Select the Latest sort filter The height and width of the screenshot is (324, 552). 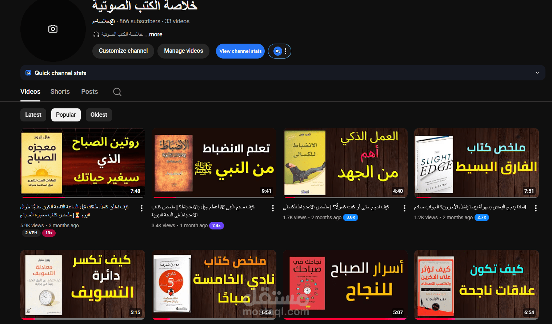tap(33, 115)
